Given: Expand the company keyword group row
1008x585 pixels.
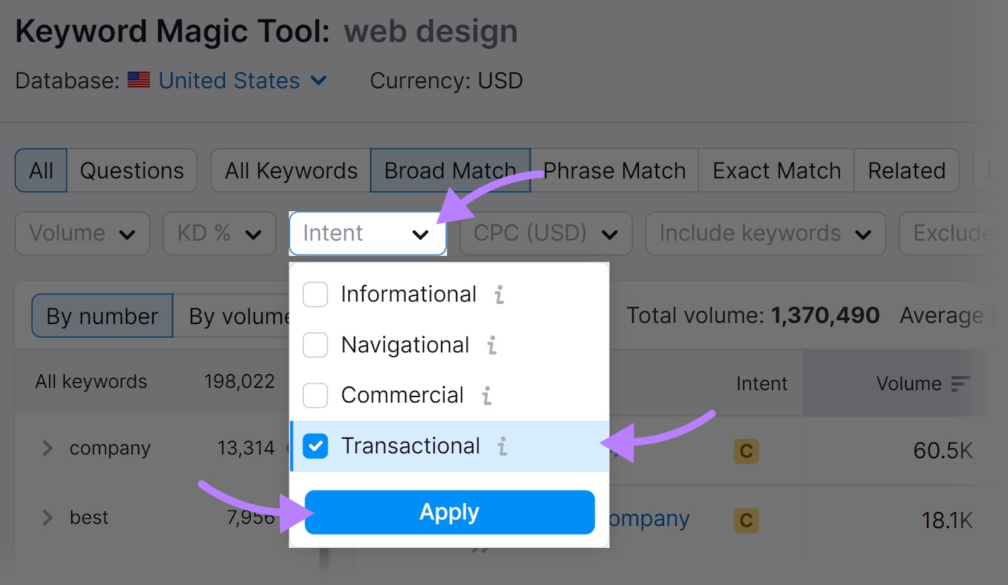Looking at the screenshot, I should point(47,448).
